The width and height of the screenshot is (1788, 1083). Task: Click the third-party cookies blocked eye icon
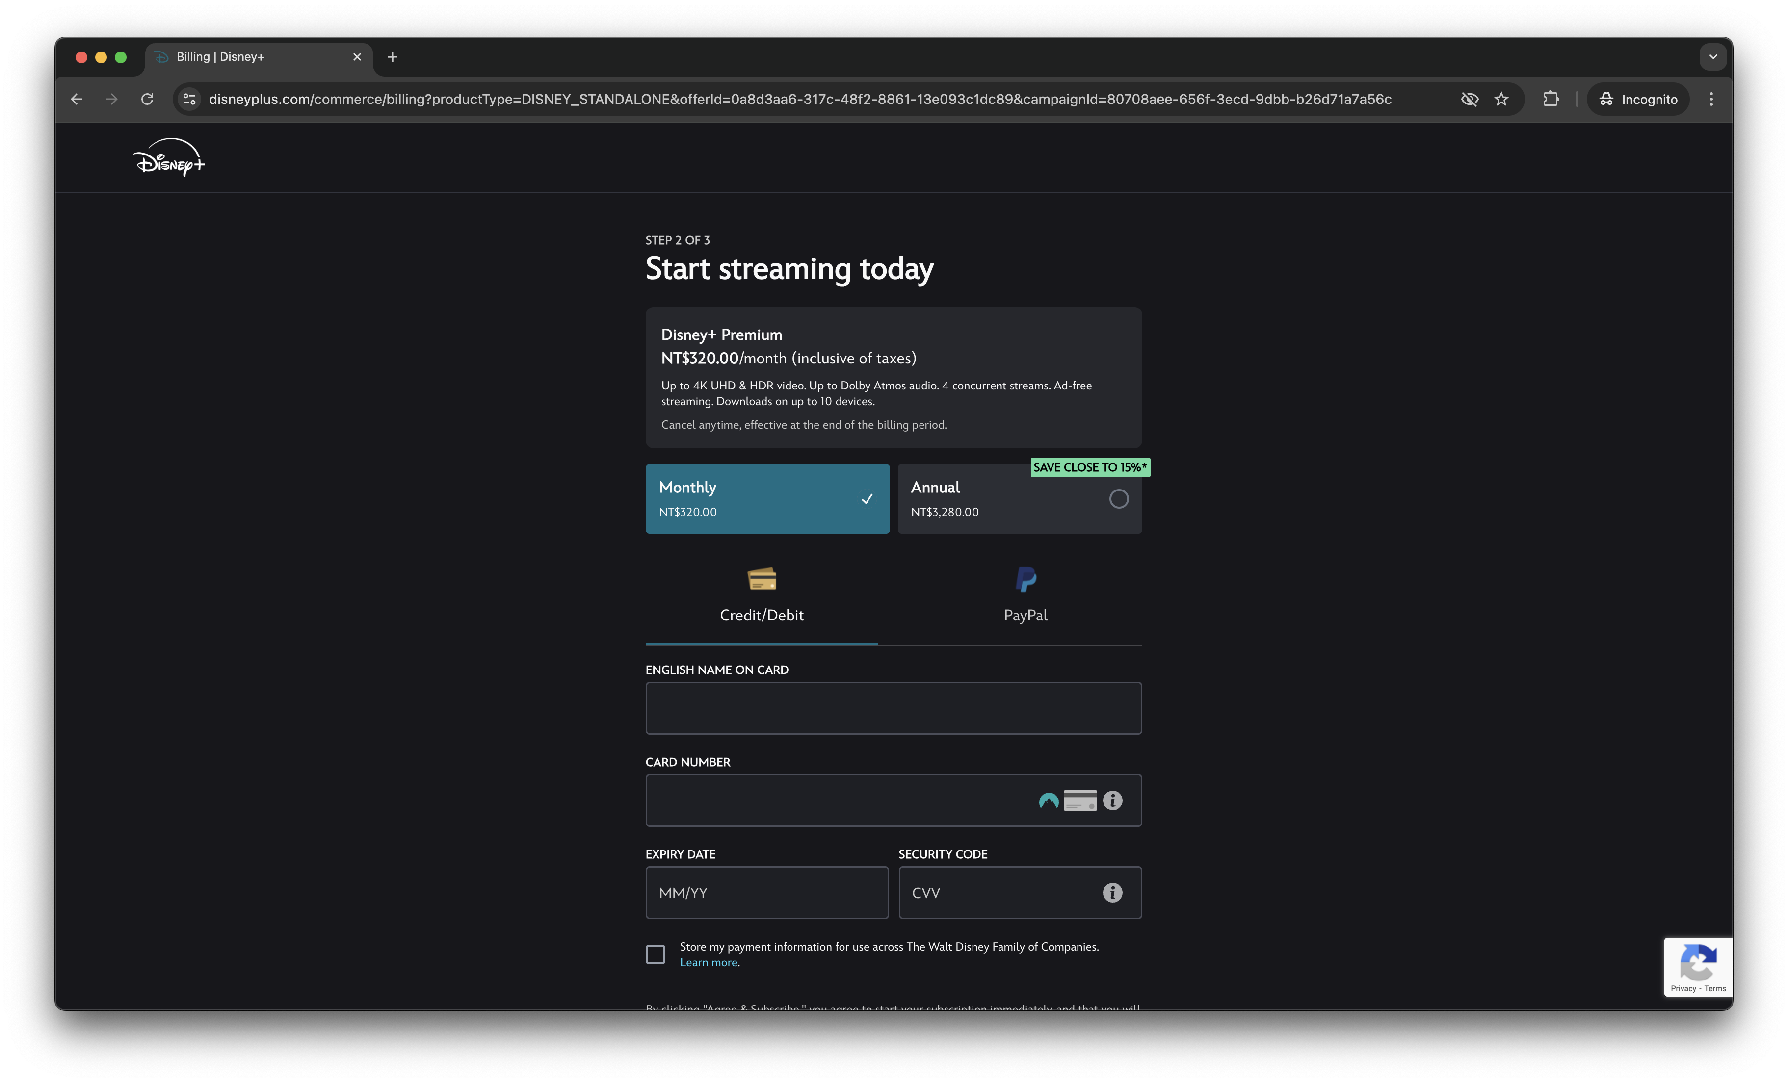[x=1470, y=100]
